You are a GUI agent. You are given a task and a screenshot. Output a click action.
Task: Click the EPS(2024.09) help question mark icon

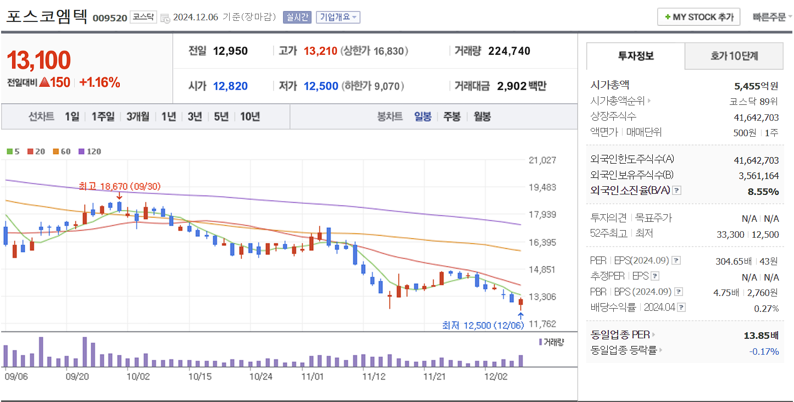676,260
